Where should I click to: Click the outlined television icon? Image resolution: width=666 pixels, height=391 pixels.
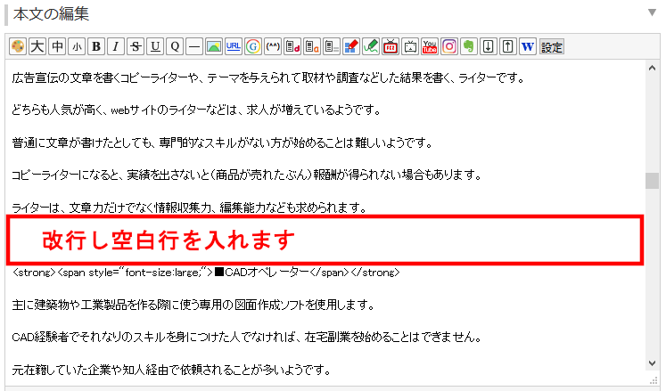[x=409, y=46]
